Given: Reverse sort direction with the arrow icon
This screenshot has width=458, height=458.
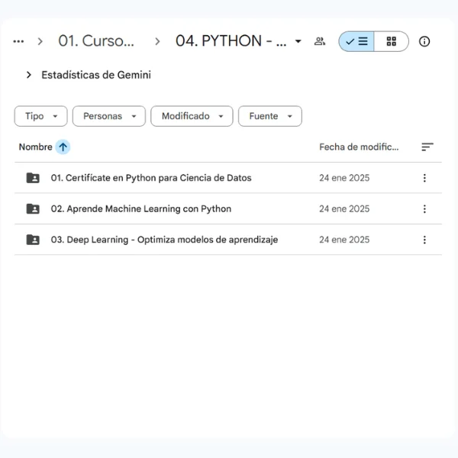Looking at the screenshot, I should [x=63, y=147].
